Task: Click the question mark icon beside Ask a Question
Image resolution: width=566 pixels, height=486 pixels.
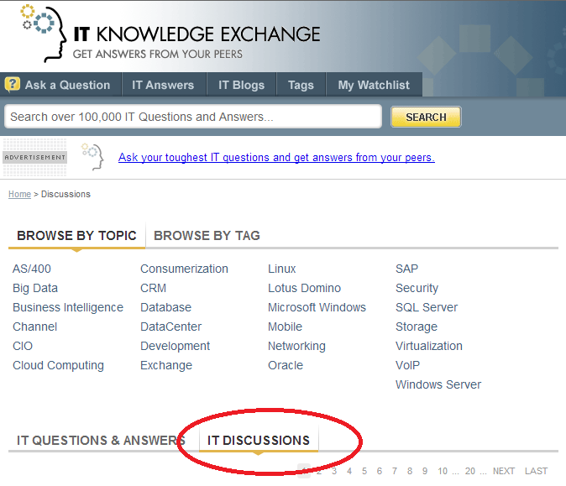Action: point(13,85)
